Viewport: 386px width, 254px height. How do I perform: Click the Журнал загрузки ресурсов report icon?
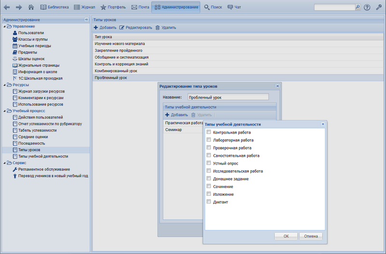(x=15, y=91)
